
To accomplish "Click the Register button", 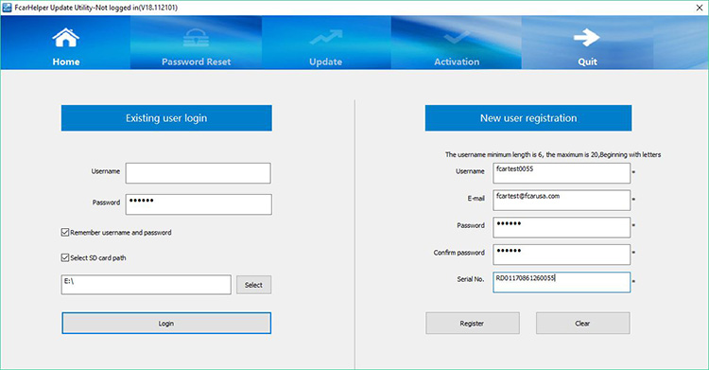I will pyautogui.click(x=473, y=323).
